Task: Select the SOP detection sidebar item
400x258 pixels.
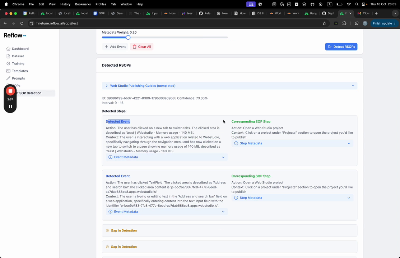Action: 30,93
